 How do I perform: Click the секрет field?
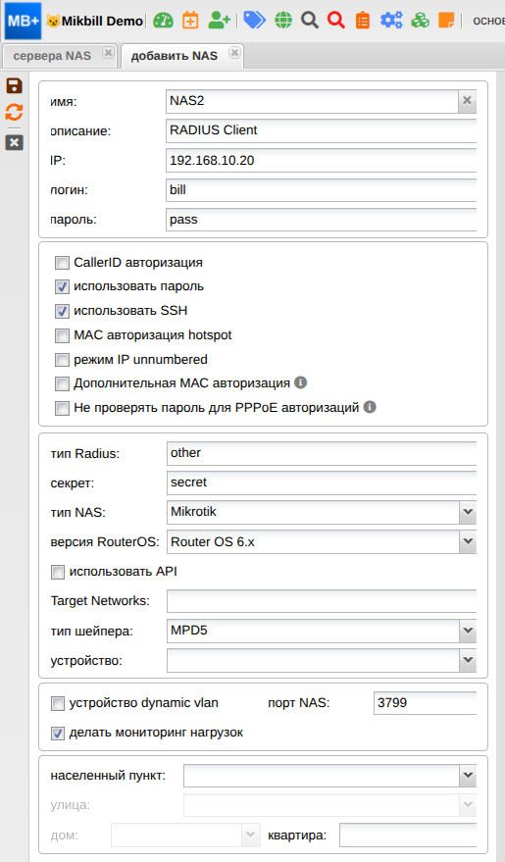[x=322, y=482]
